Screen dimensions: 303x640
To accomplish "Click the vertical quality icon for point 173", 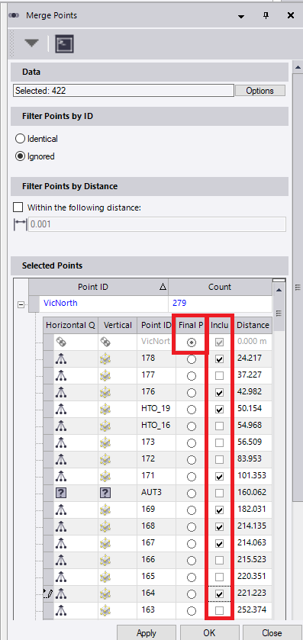I will click(x=105, y=442).
